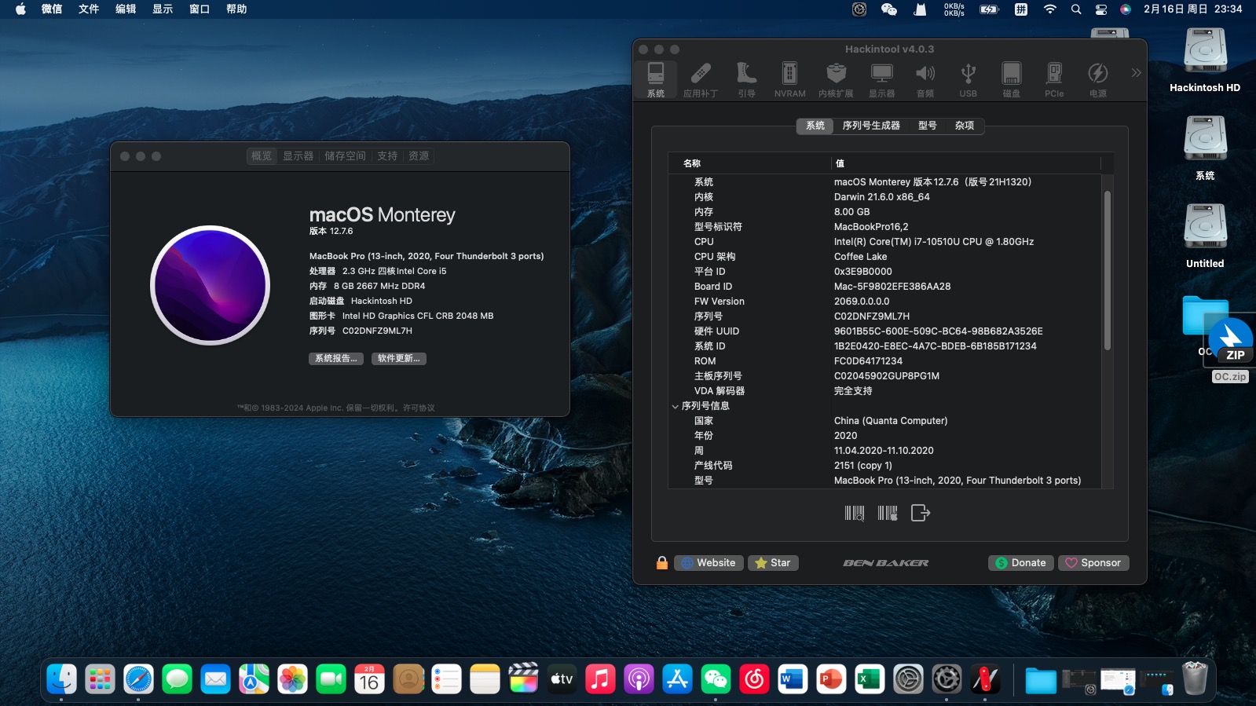Open the 内核扩展 kext toolbar icon

836,79
